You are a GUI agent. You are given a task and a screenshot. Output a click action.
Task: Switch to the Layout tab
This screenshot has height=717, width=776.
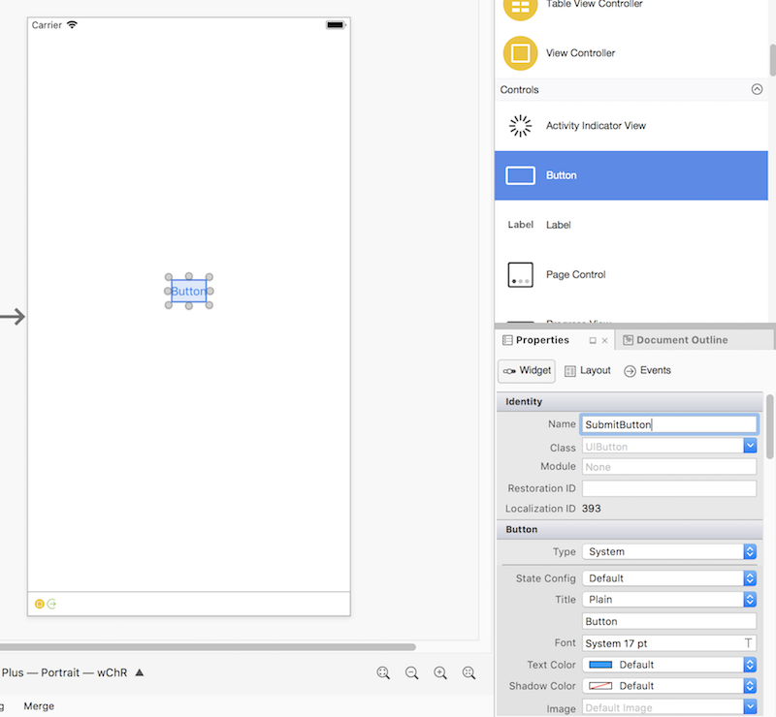click(587, 370)
